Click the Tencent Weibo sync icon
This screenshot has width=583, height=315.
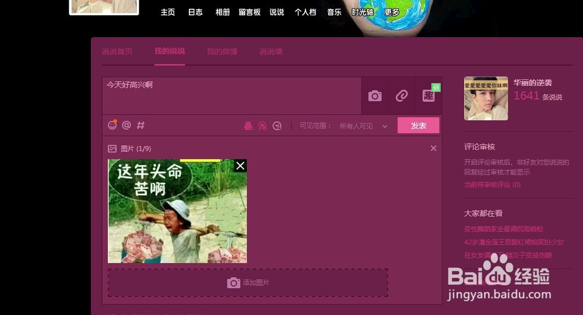(262, 126)
